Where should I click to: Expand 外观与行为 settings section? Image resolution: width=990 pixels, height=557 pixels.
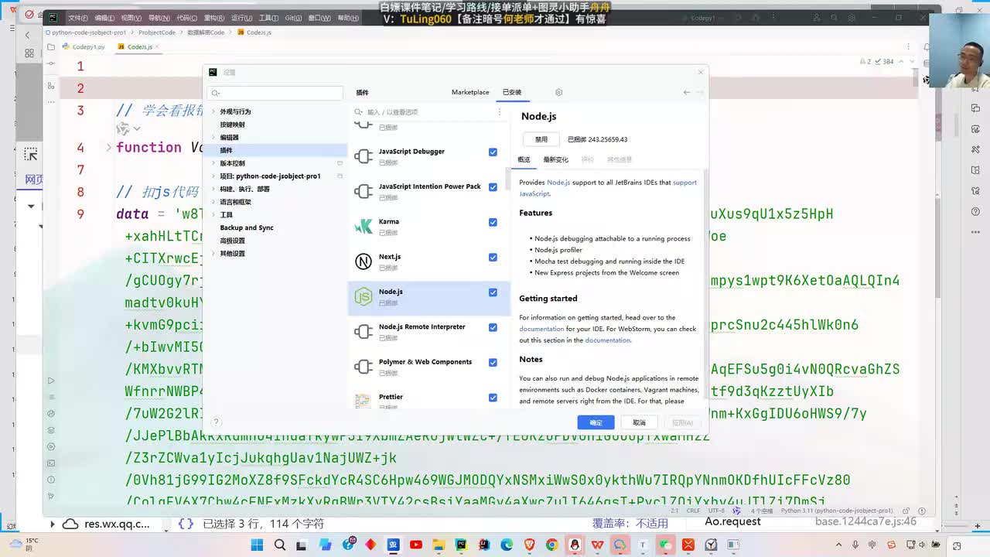tap(213, 111)
